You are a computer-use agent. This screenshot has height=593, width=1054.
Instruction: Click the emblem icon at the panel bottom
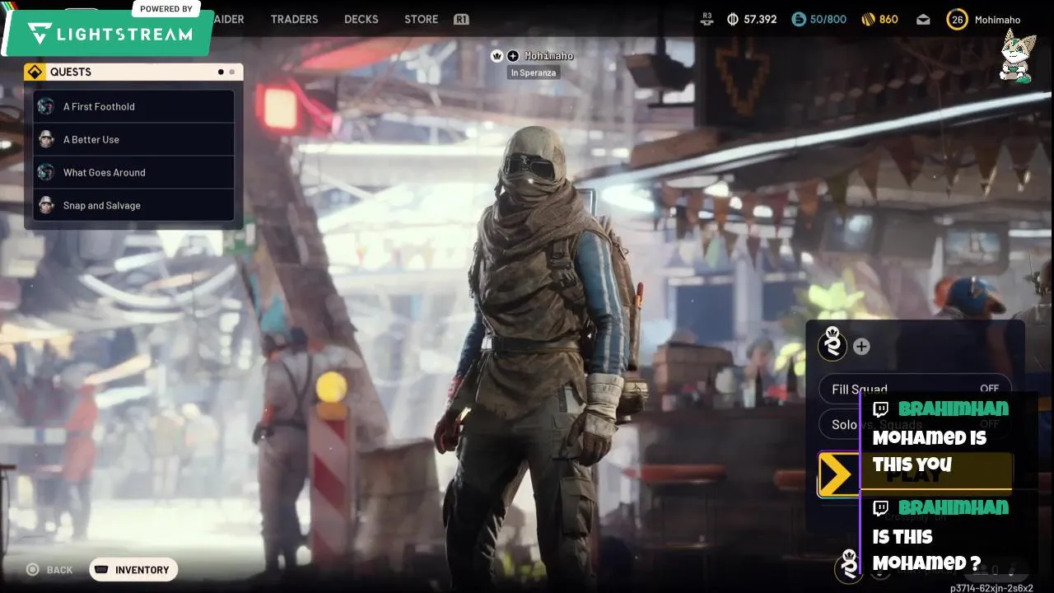pyautogui.click(x=849, y=566)
